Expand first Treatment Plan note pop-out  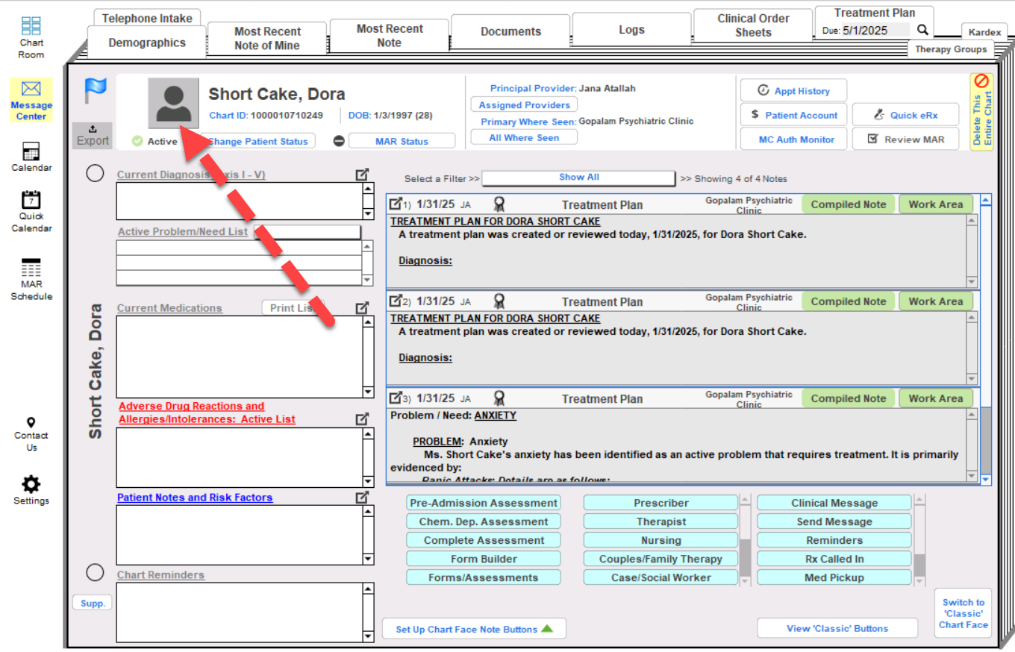click(396, 204)
